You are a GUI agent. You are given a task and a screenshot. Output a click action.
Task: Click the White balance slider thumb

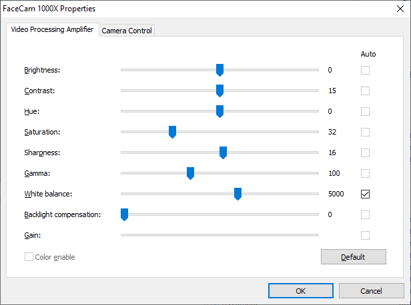(x=238, y=194)
